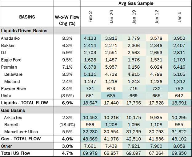The height and width of the screenshot is (157, 192).
Task: Click the Avg Gas Sample heading
Action: [x=136, y=3]
